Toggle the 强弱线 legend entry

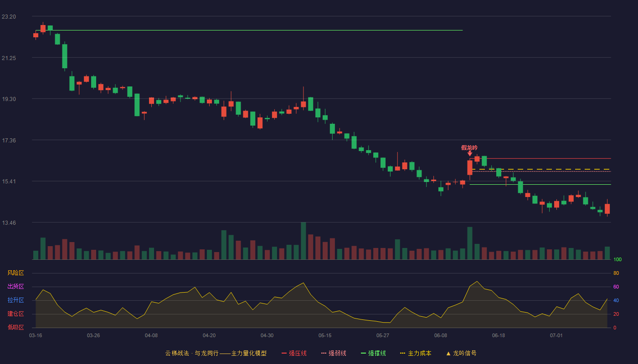click(334, 353)
